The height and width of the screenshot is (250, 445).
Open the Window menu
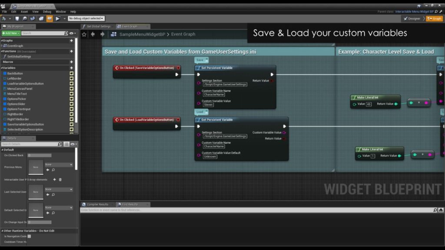61,12
